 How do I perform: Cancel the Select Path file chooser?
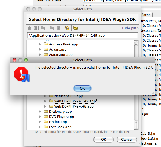[x=127, y=139]
